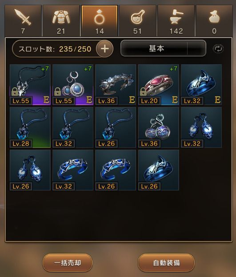Open the crafting materials anvil tab
This screenshot has width=236, height=277.
[x=176, y=21]
